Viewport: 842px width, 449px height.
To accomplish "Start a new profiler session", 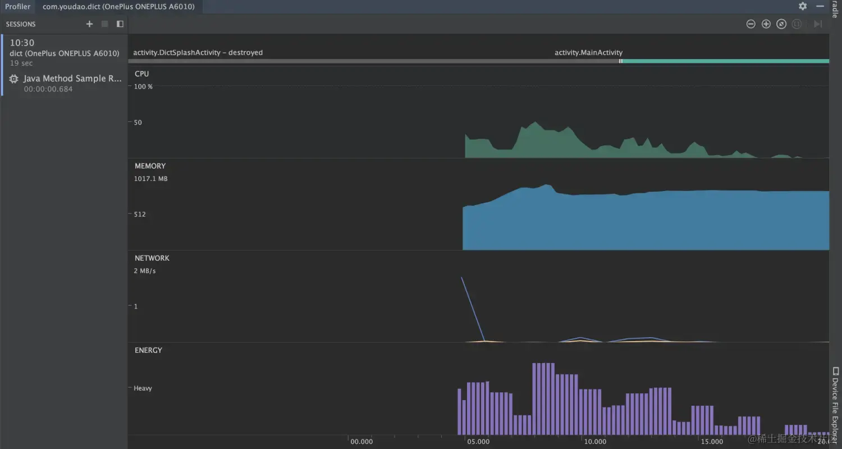I will click(89, 24).
